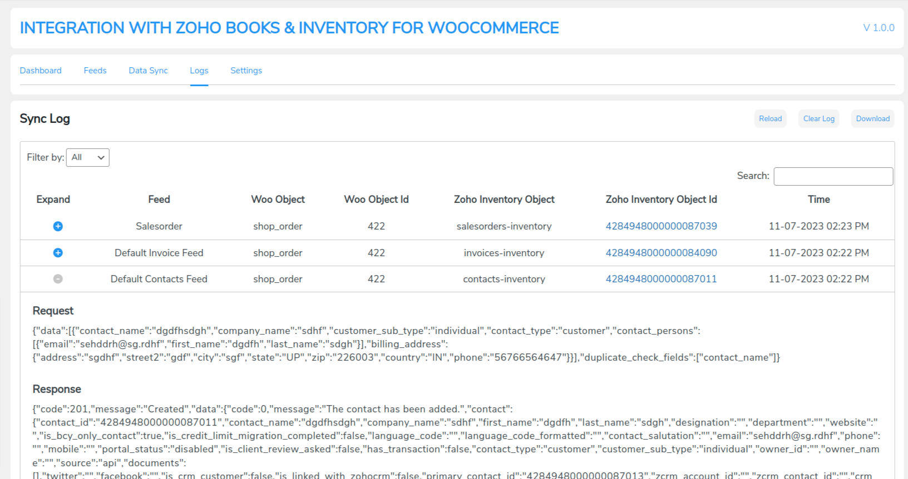Open the Settings tab
The width and height of the screenshot is (908, 479).
click(x=246, y=71)
